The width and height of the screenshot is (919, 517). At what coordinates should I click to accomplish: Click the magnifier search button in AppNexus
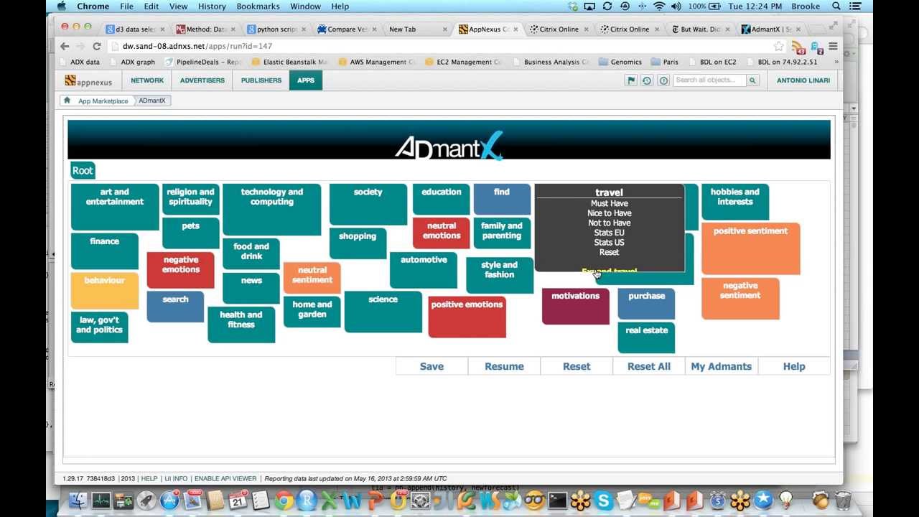tap(752, 80)
